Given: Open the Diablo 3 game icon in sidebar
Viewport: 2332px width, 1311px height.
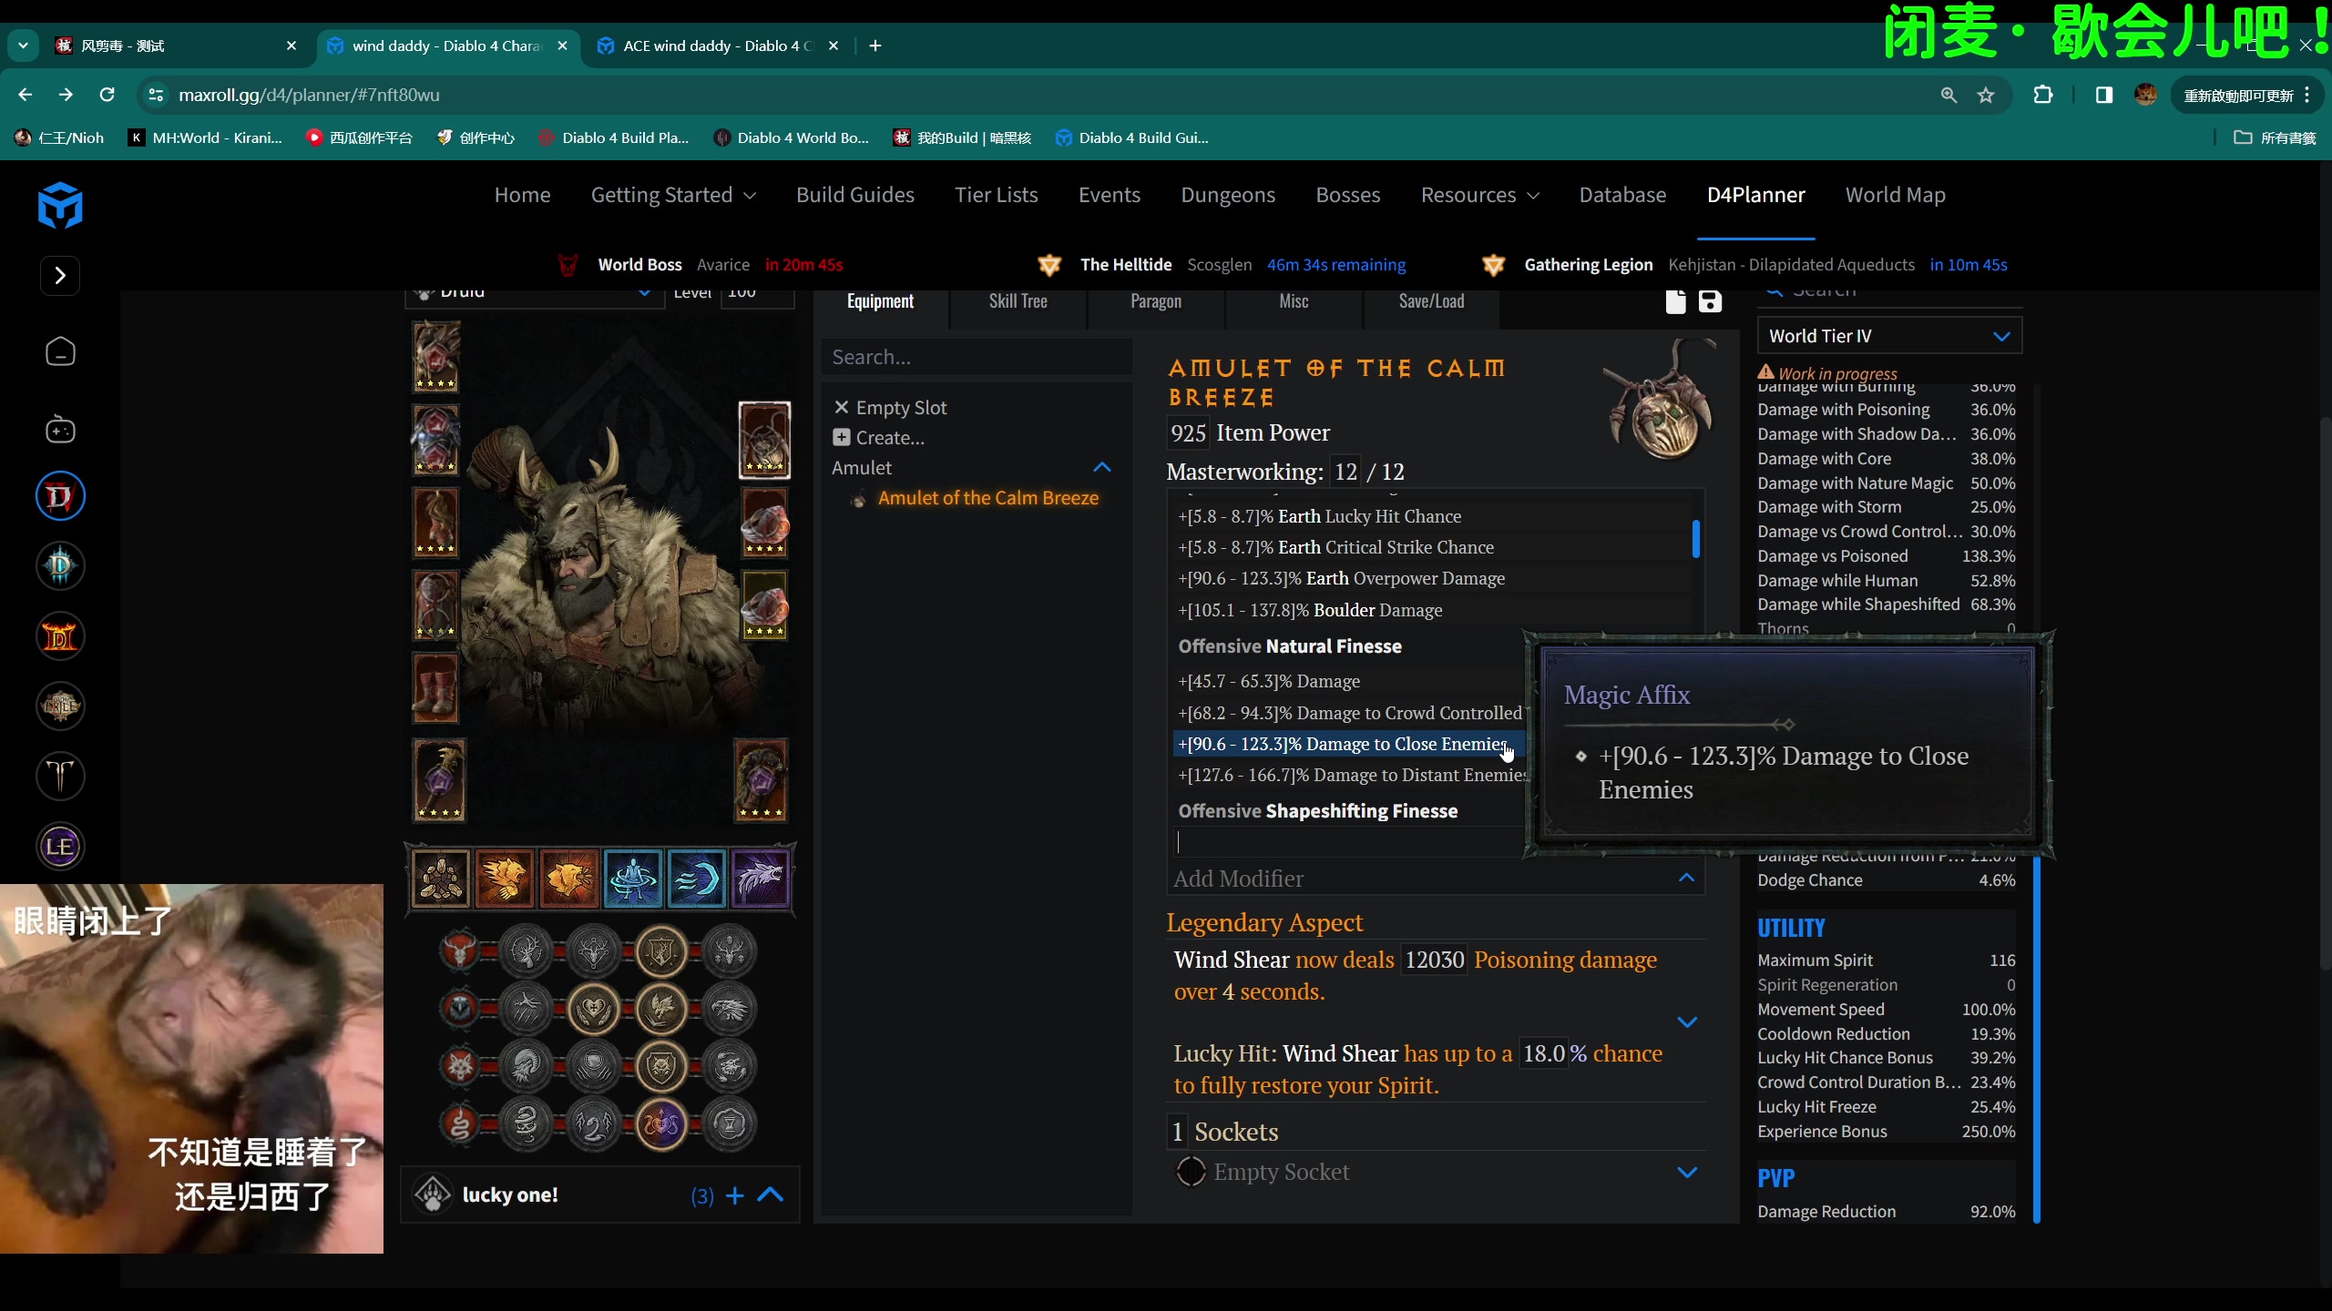Looking at the screenshot, I should click(60, 566).
